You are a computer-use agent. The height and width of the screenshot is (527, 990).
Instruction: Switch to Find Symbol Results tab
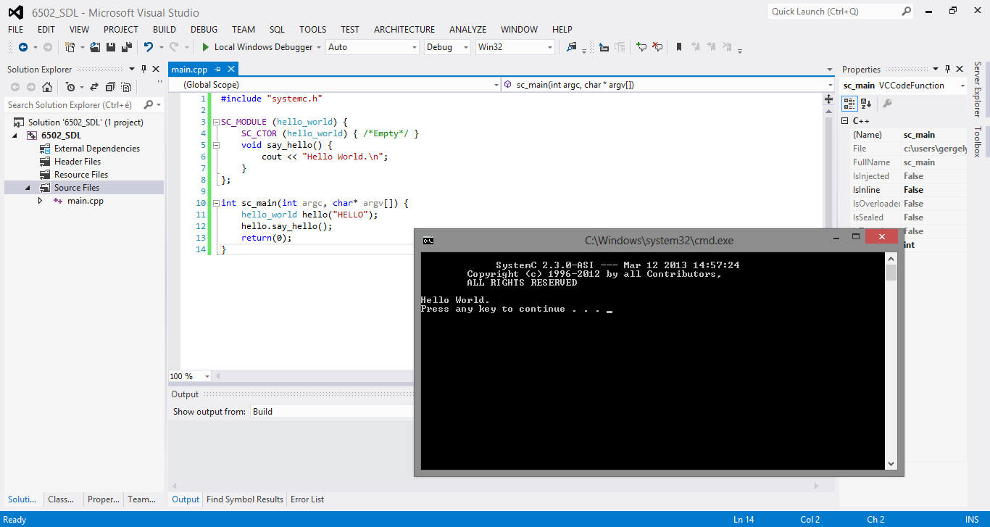(245, 499)
